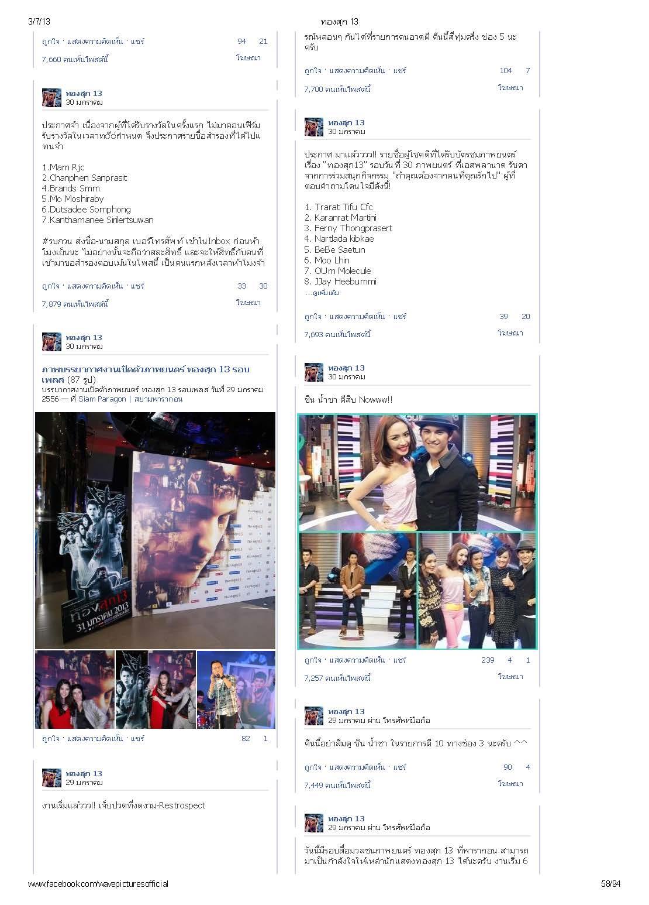Click 'แชร์' on the photo album post
This screenshot has width=649, height=905.
pyautogui.click(x=137, y=739)
